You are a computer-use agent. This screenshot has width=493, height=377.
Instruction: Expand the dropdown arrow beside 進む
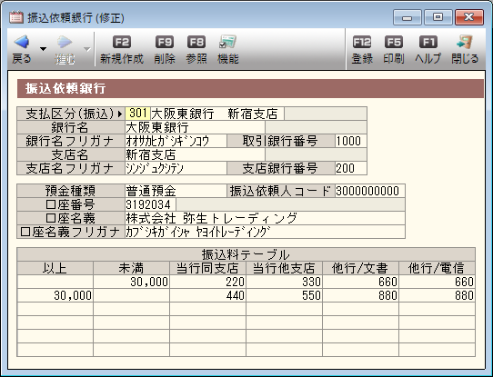point(86,49)
